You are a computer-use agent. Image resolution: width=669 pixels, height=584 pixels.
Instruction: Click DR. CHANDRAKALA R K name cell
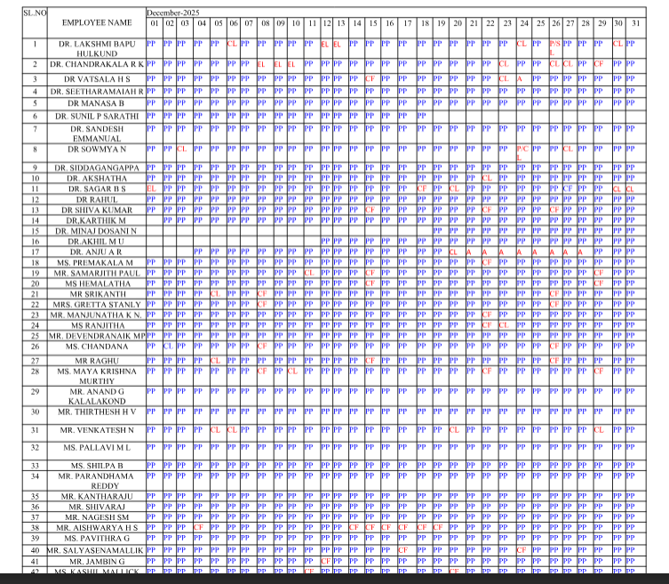tap(97, 65)
